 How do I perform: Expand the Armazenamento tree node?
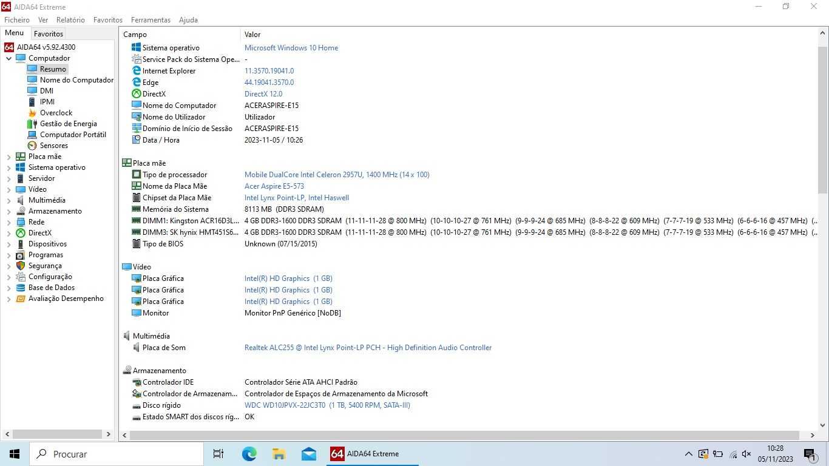9,211
